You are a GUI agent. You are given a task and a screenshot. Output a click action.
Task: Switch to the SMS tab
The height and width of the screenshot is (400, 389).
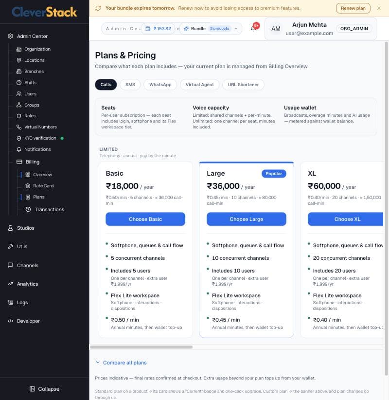click(130, 85)
